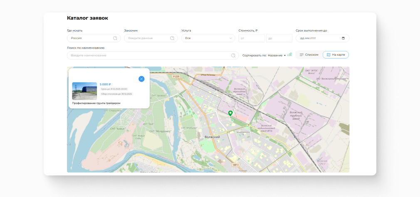The image size is (420, 197).
Task: Click search icon in 'Заказчик' field
Action: (x=172, y=38)
